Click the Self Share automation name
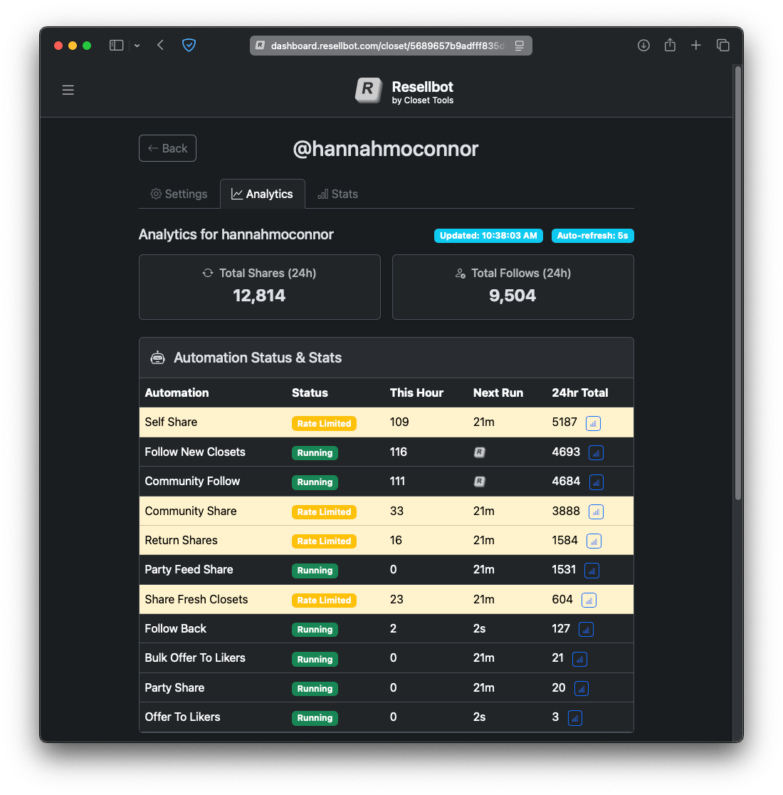This screenshot has width=783, height=795. 171,422
